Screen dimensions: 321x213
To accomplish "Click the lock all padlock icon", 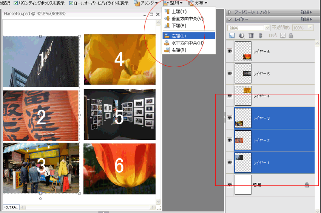I will point(290,35).
